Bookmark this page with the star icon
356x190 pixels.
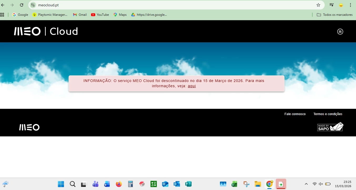click(318, 5)
